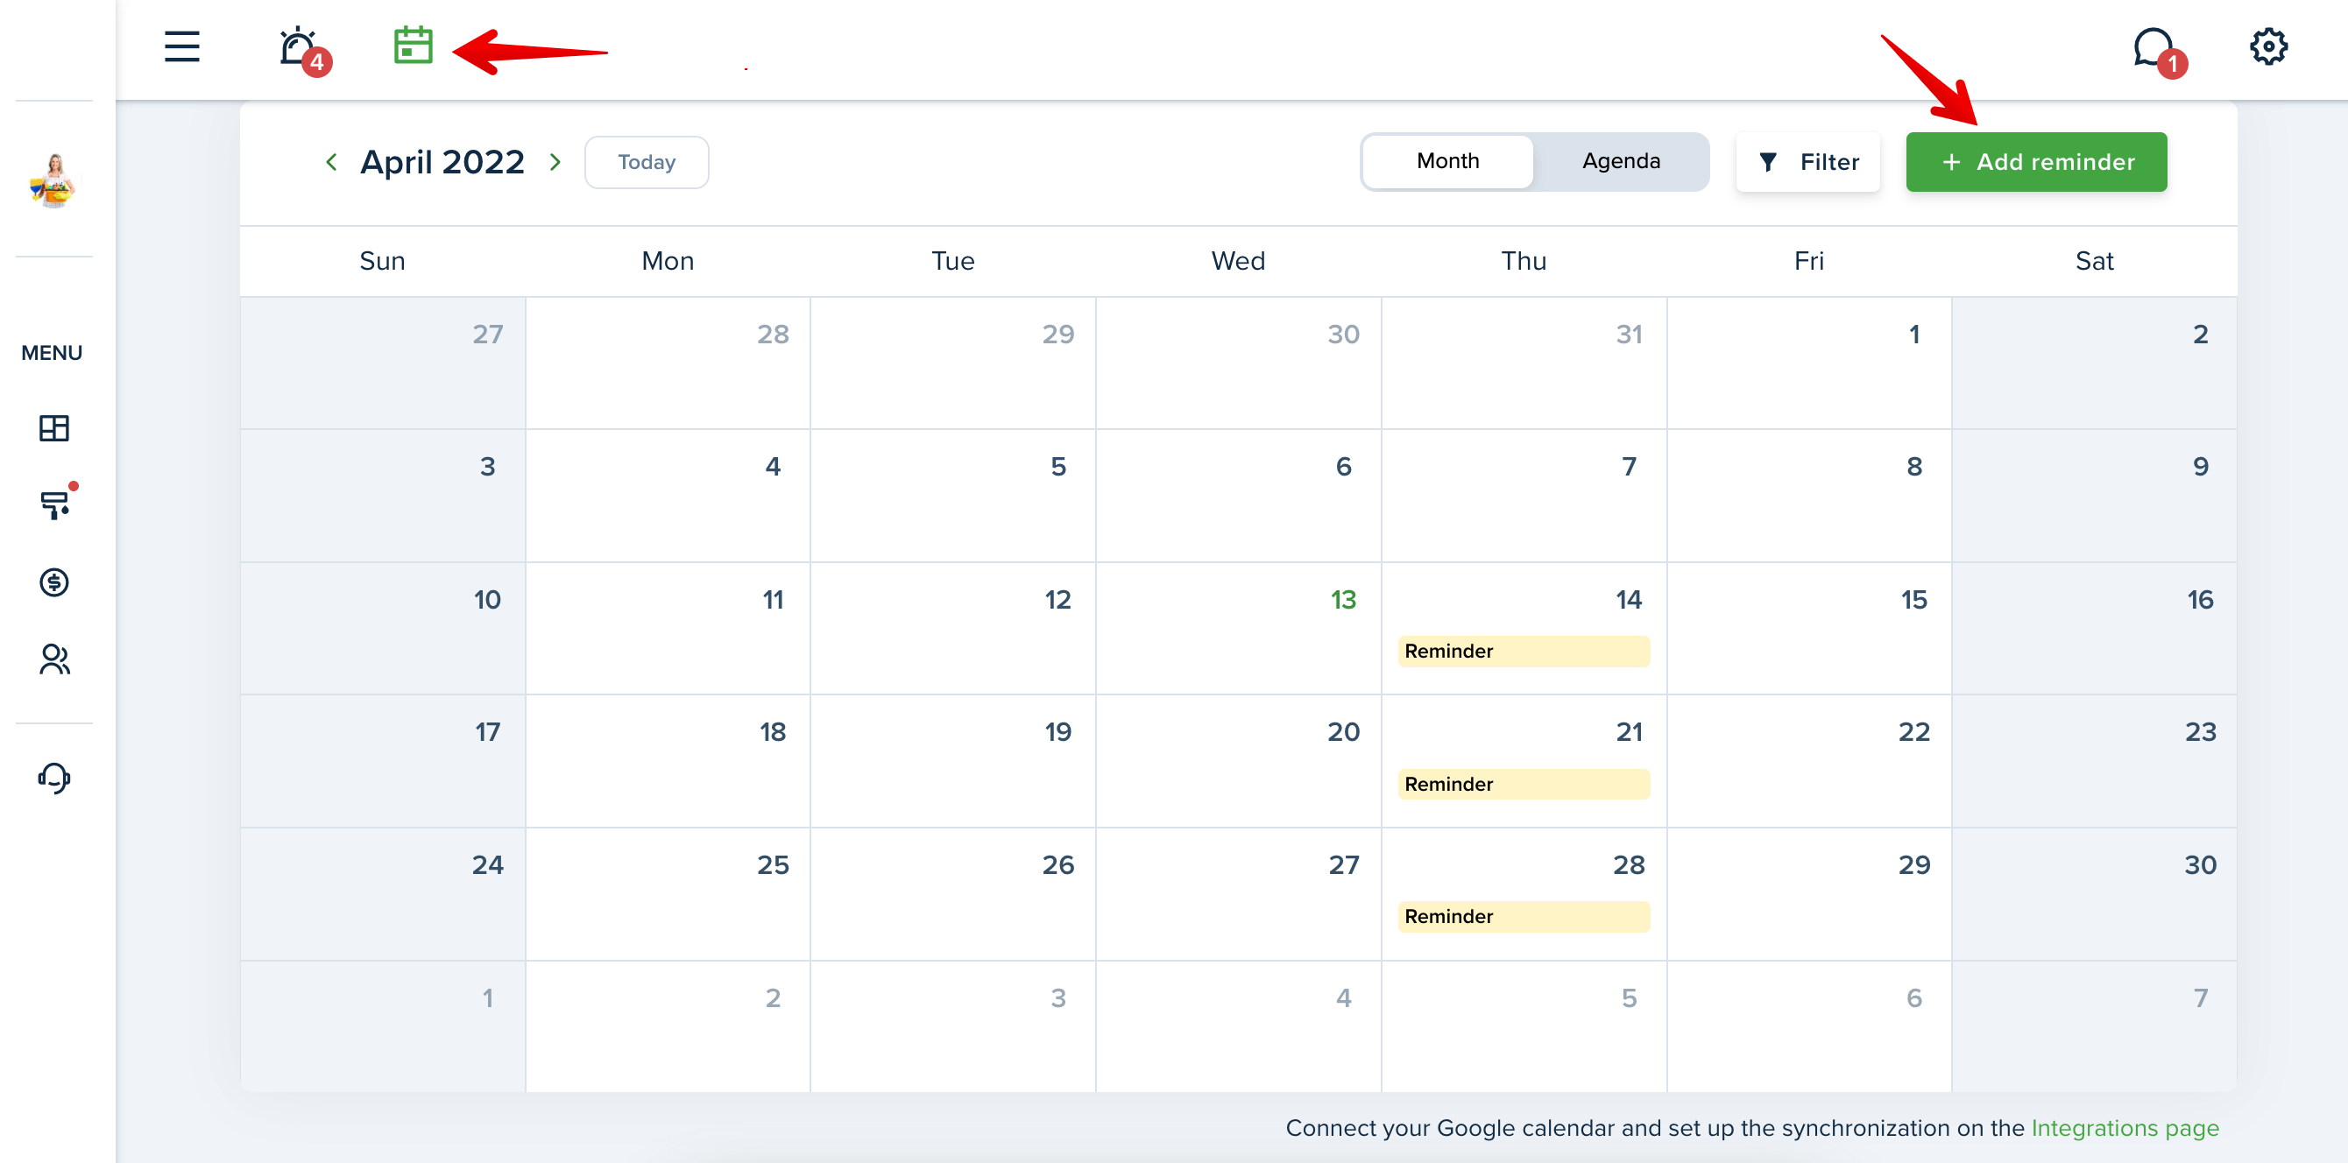Image resolution: width=2348 pixels, height=1163 pixels.
Task: Go to next month
Action: point(555,161)
